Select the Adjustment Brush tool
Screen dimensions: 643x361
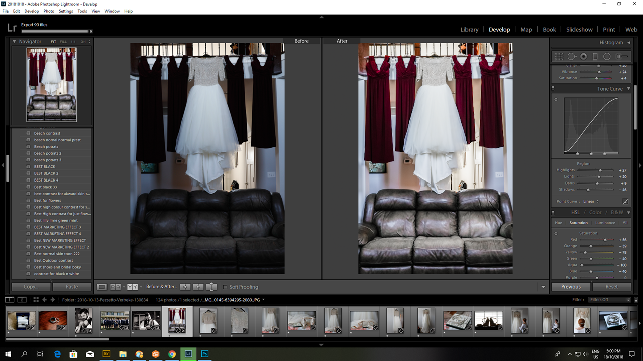point(622,57)
